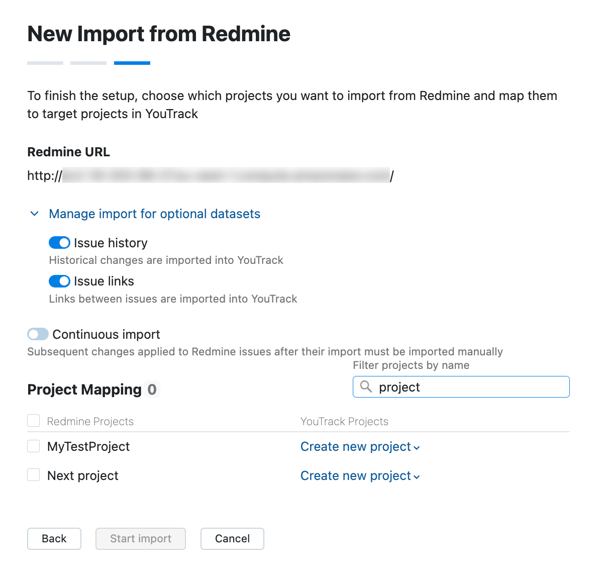The image size is (597, 577).
Task: Click the Back button
Action: coord(54,538)
